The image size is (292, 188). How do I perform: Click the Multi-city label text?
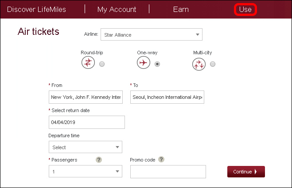tap(202, 53)
